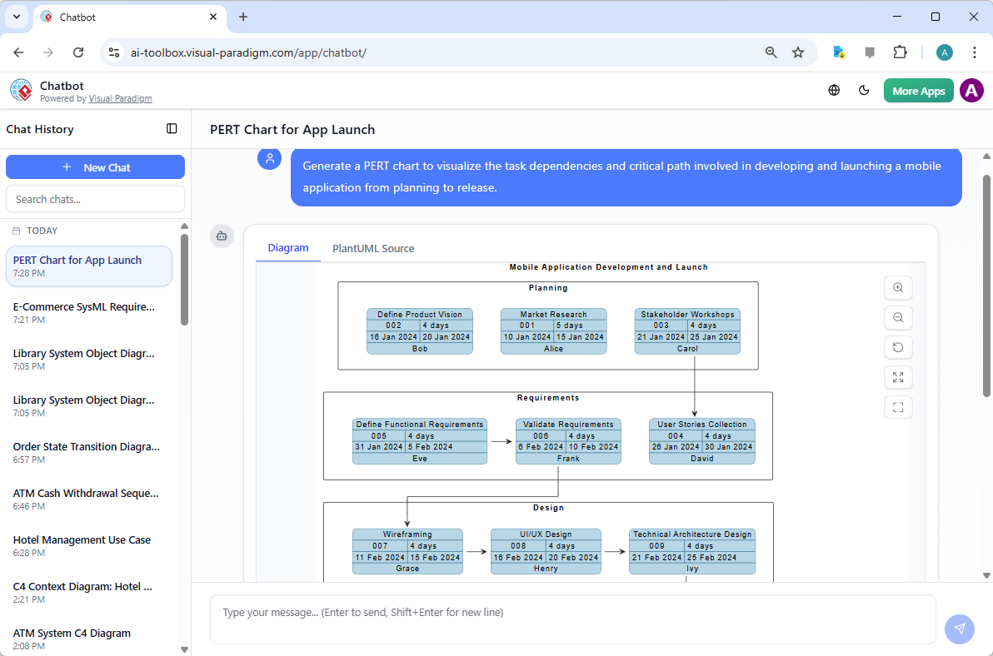Click the robot assistant avatar icon
Image resolution: width=993 pixels, height=656 pixels.
point(222,236)
